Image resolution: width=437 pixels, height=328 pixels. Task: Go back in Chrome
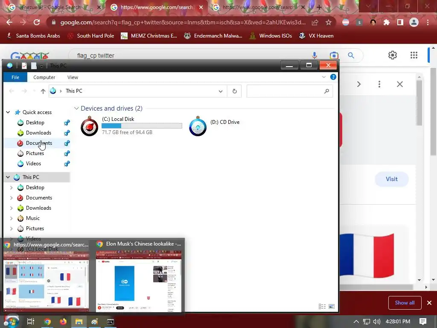click(9, 22)
